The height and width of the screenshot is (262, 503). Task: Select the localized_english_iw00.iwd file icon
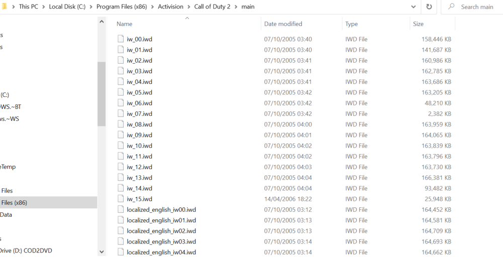point(120,209)
